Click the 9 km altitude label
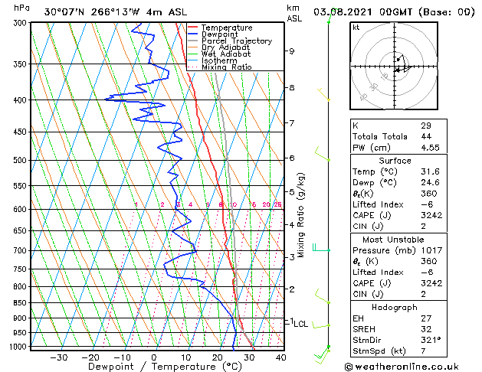 click(292, 51)
